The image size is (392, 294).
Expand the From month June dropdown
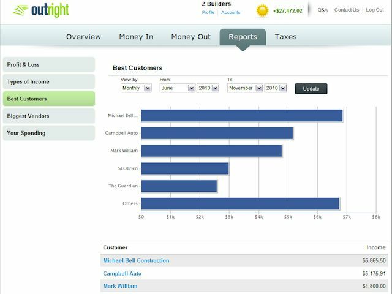click(x=177, y=88)
